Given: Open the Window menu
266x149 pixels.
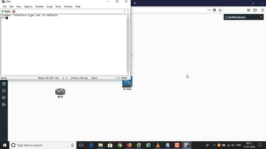Looking at the screenshot, I should [x=68, y=7].
